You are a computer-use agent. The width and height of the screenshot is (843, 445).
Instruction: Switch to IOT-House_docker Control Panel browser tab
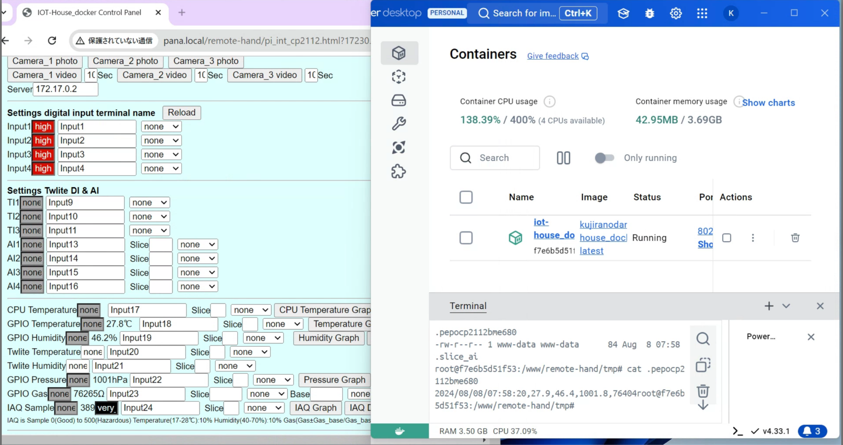tap(89, 12)
